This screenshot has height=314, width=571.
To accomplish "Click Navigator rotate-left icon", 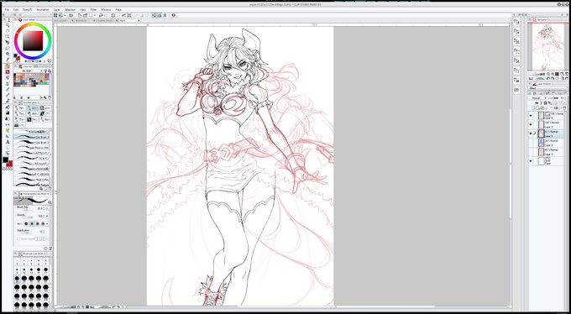I will [548, 78].
